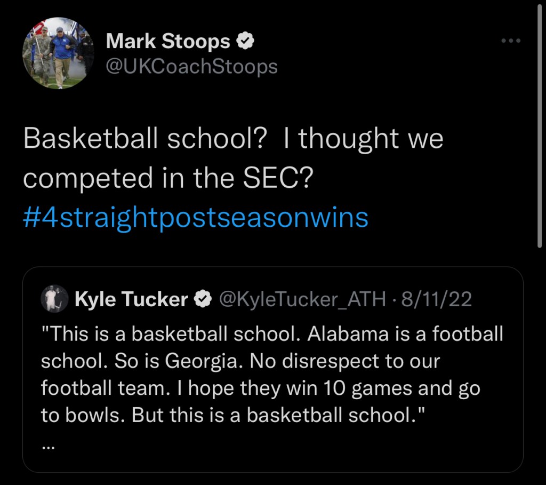The width and height of the screenshot is (546, 485).
Task: Click the 8/11/22 date of quoted tweet
Action: point(437,300)
